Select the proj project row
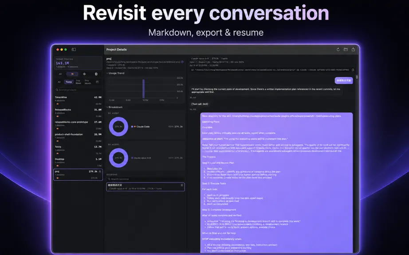 coord(78,174)
